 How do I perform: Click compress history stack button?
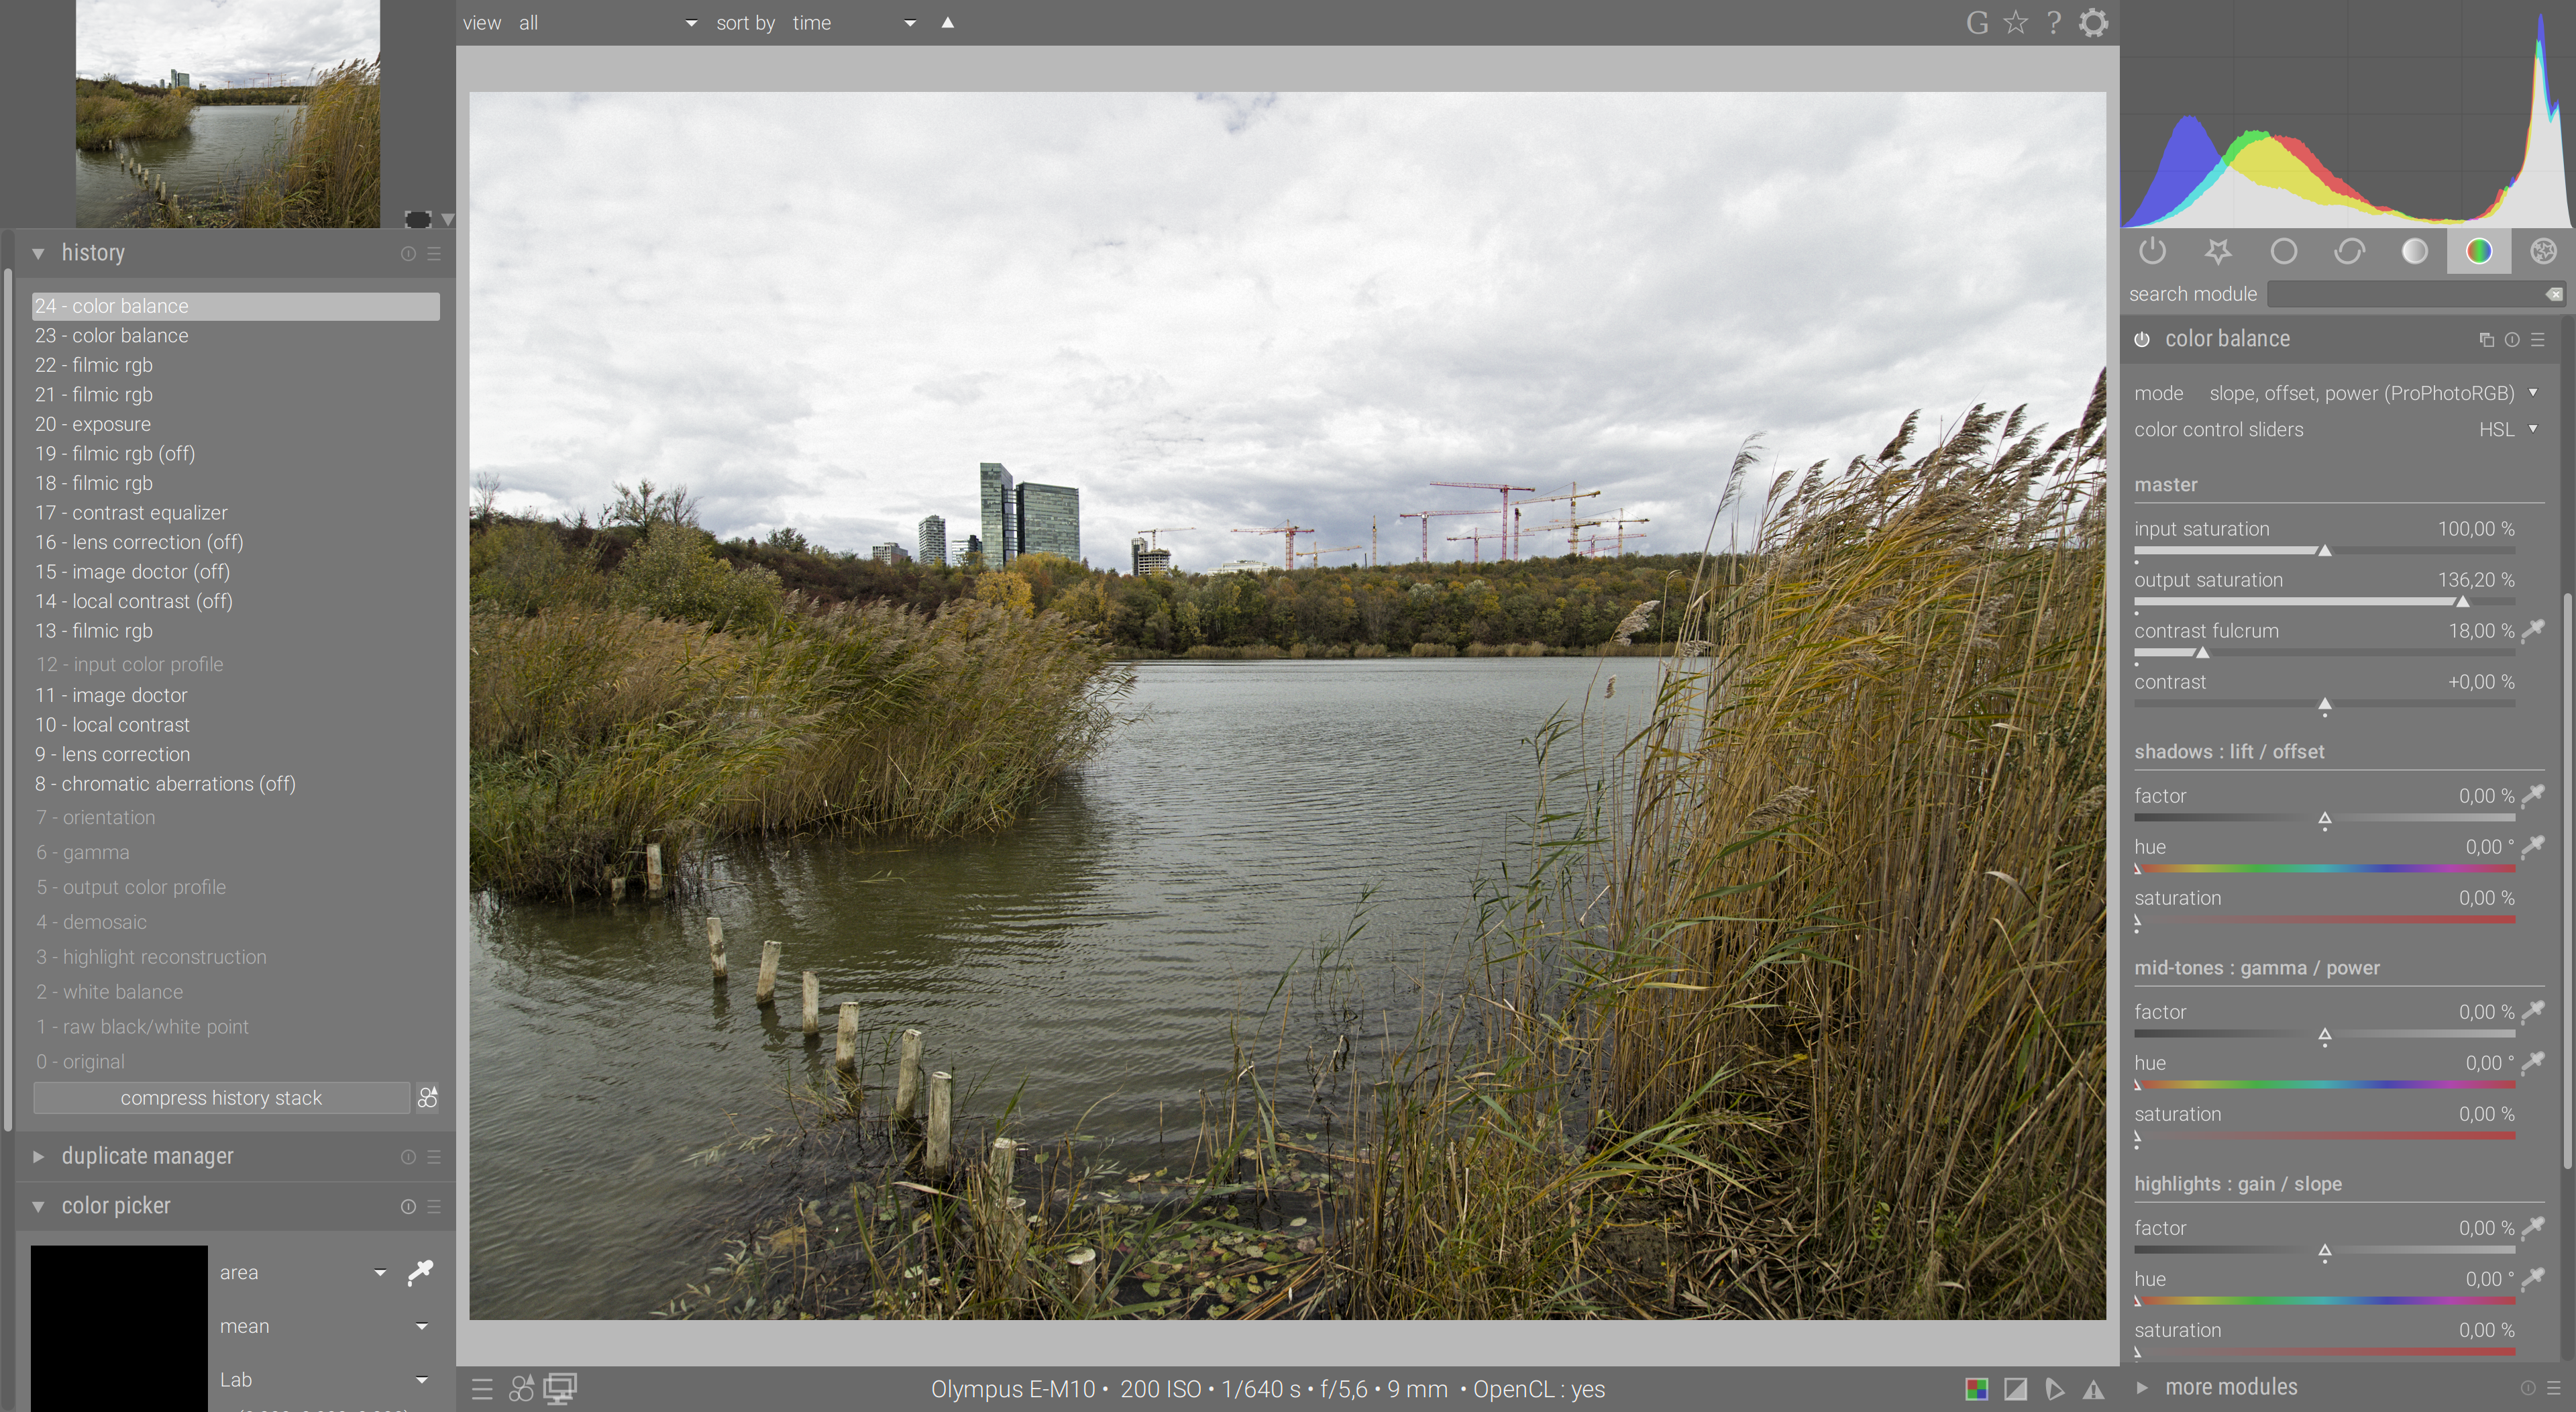click(221, 1098)
